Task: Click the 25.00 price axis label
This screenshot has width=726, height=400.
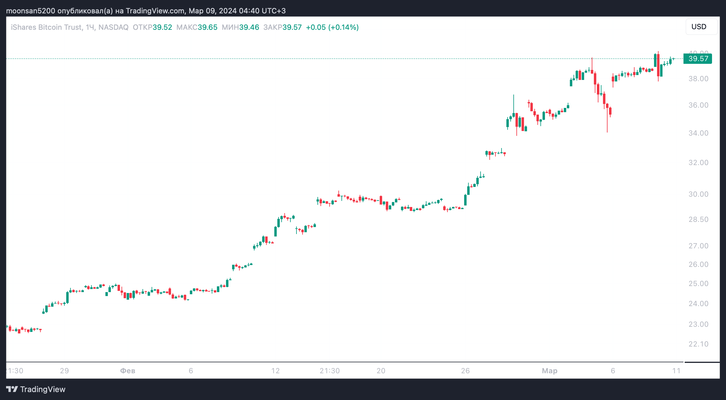Action: 698,284
